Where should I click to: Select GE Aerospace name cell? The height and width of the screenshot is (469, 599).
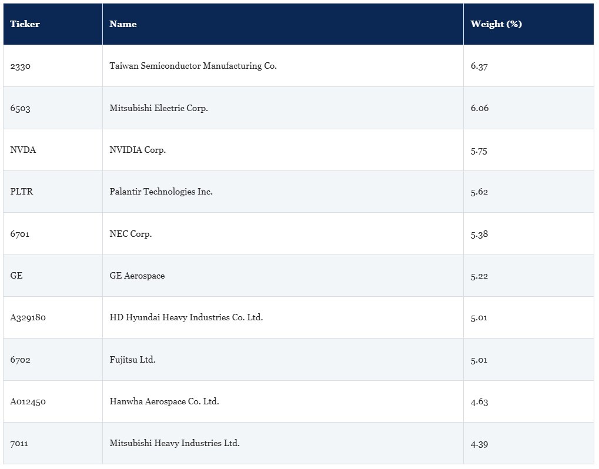click(x=283, y=276)
